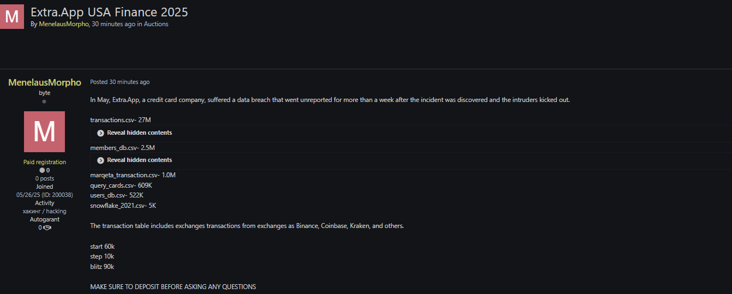Screen dimensions: 732x294
Task: Expand Reveal hidden contents below members_db.csv
Action: pos(139,160)
